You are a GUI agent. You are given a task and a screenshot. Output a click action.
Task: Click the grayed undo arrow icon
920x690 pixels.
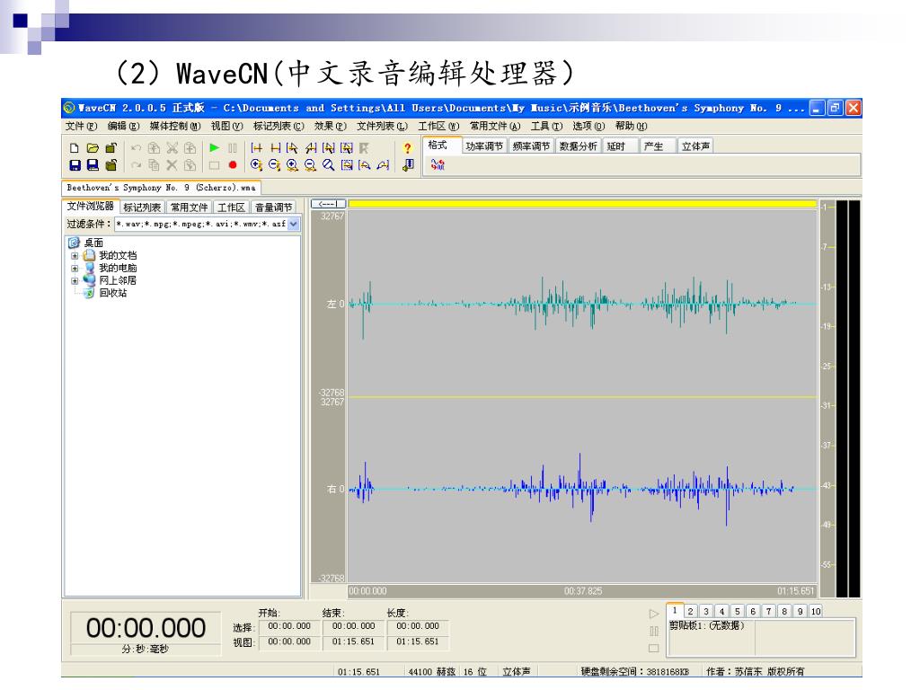coord(137,148)
